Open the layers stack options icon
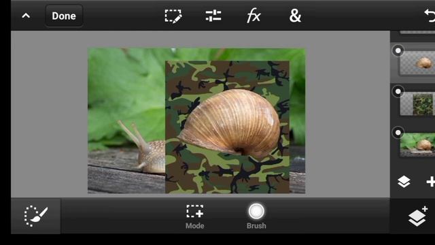This screenshot has height=245, width=435. (404, 182)
